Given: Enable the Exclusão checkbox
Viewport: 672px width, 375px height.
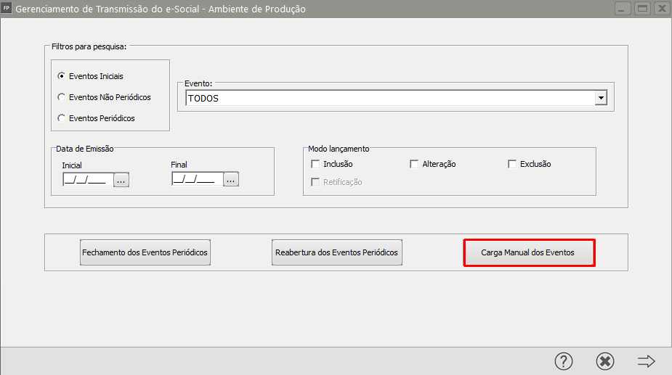Looking at the screenshot, I should [x=512, y=164].
